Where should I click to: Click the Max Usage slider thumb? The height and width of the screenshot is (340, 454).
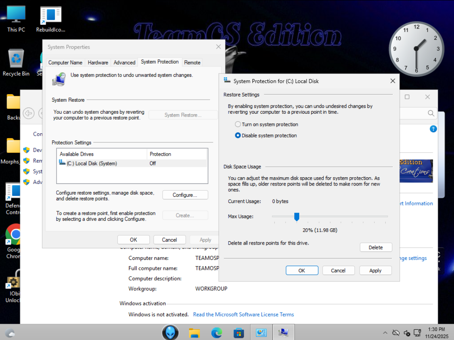pos(296,217)
